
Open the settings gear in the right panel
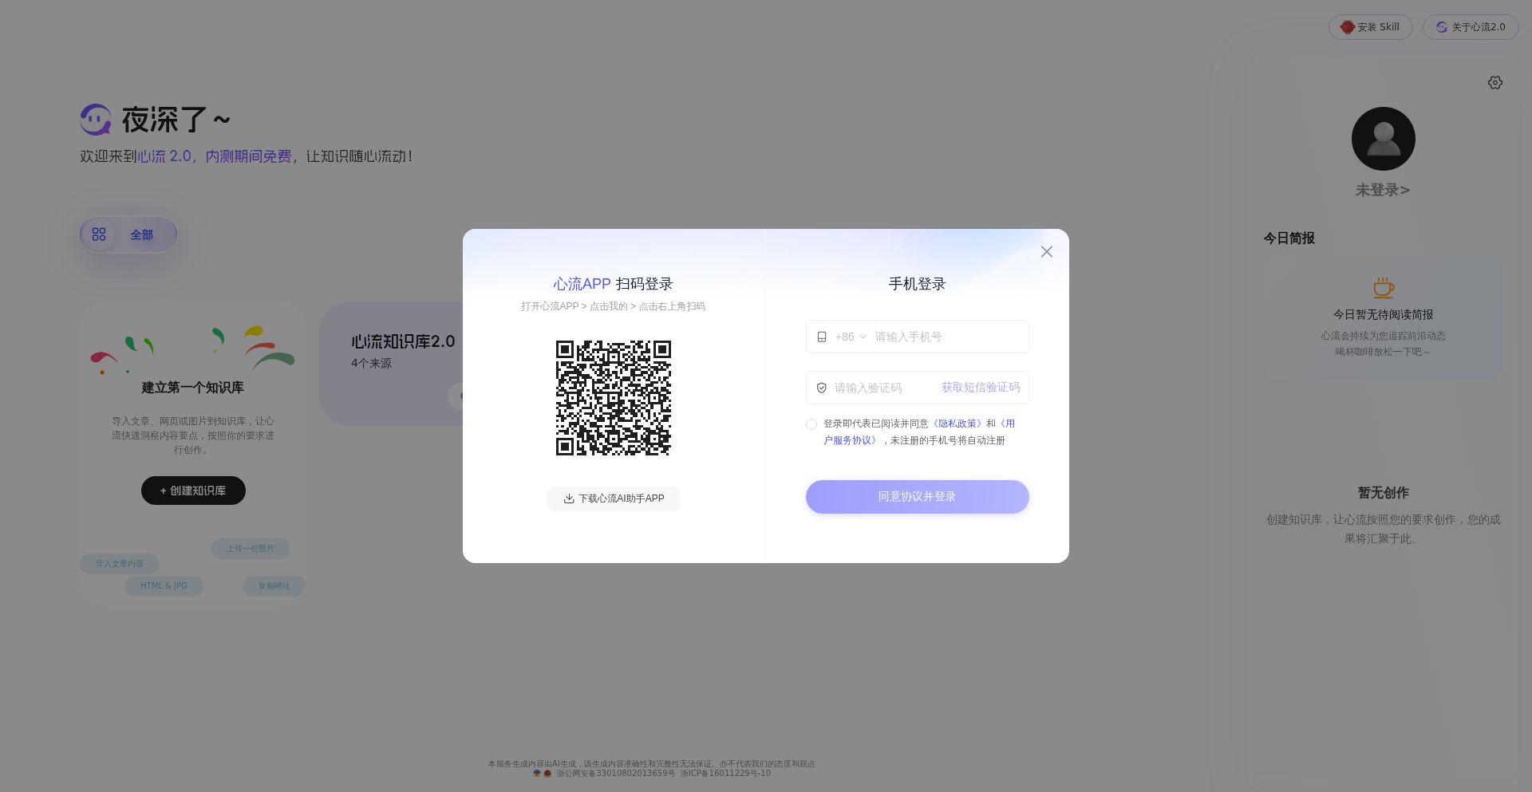[x=1495, y=82]
